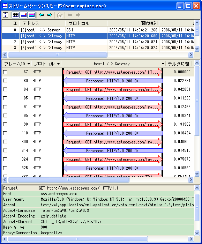
Task: Check the box for frame 98
Action: tap(5, 124)
